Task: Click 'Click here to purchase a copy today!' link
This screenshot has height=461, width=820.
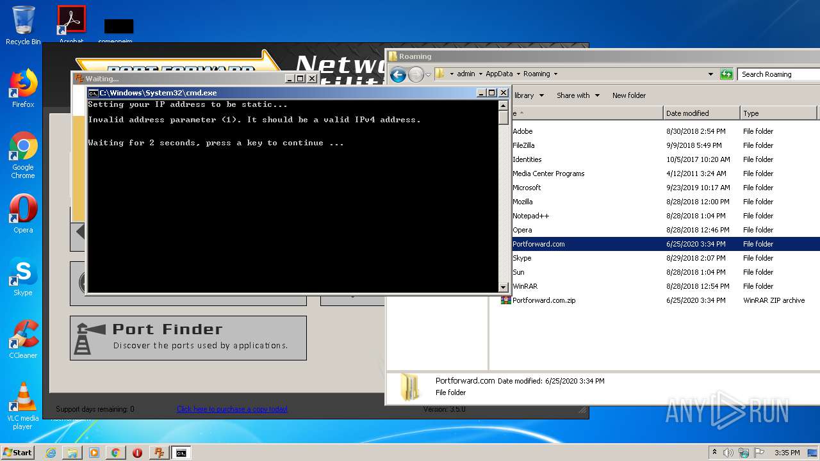Action: 232,409
